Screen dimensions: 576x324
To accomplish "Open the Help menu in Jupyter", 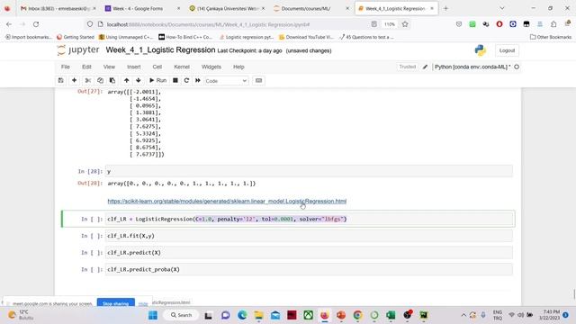I will (x=238, y=67).
